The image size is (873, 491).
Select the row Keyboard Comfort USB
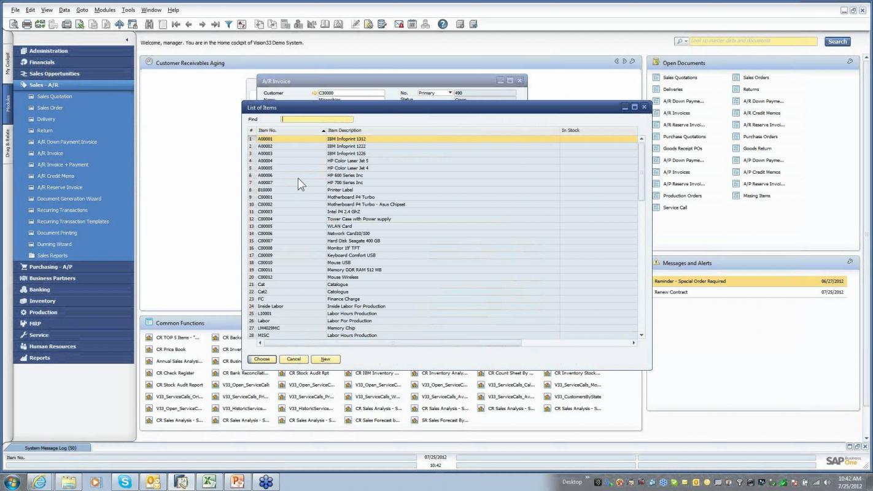[x=442, y=255]
